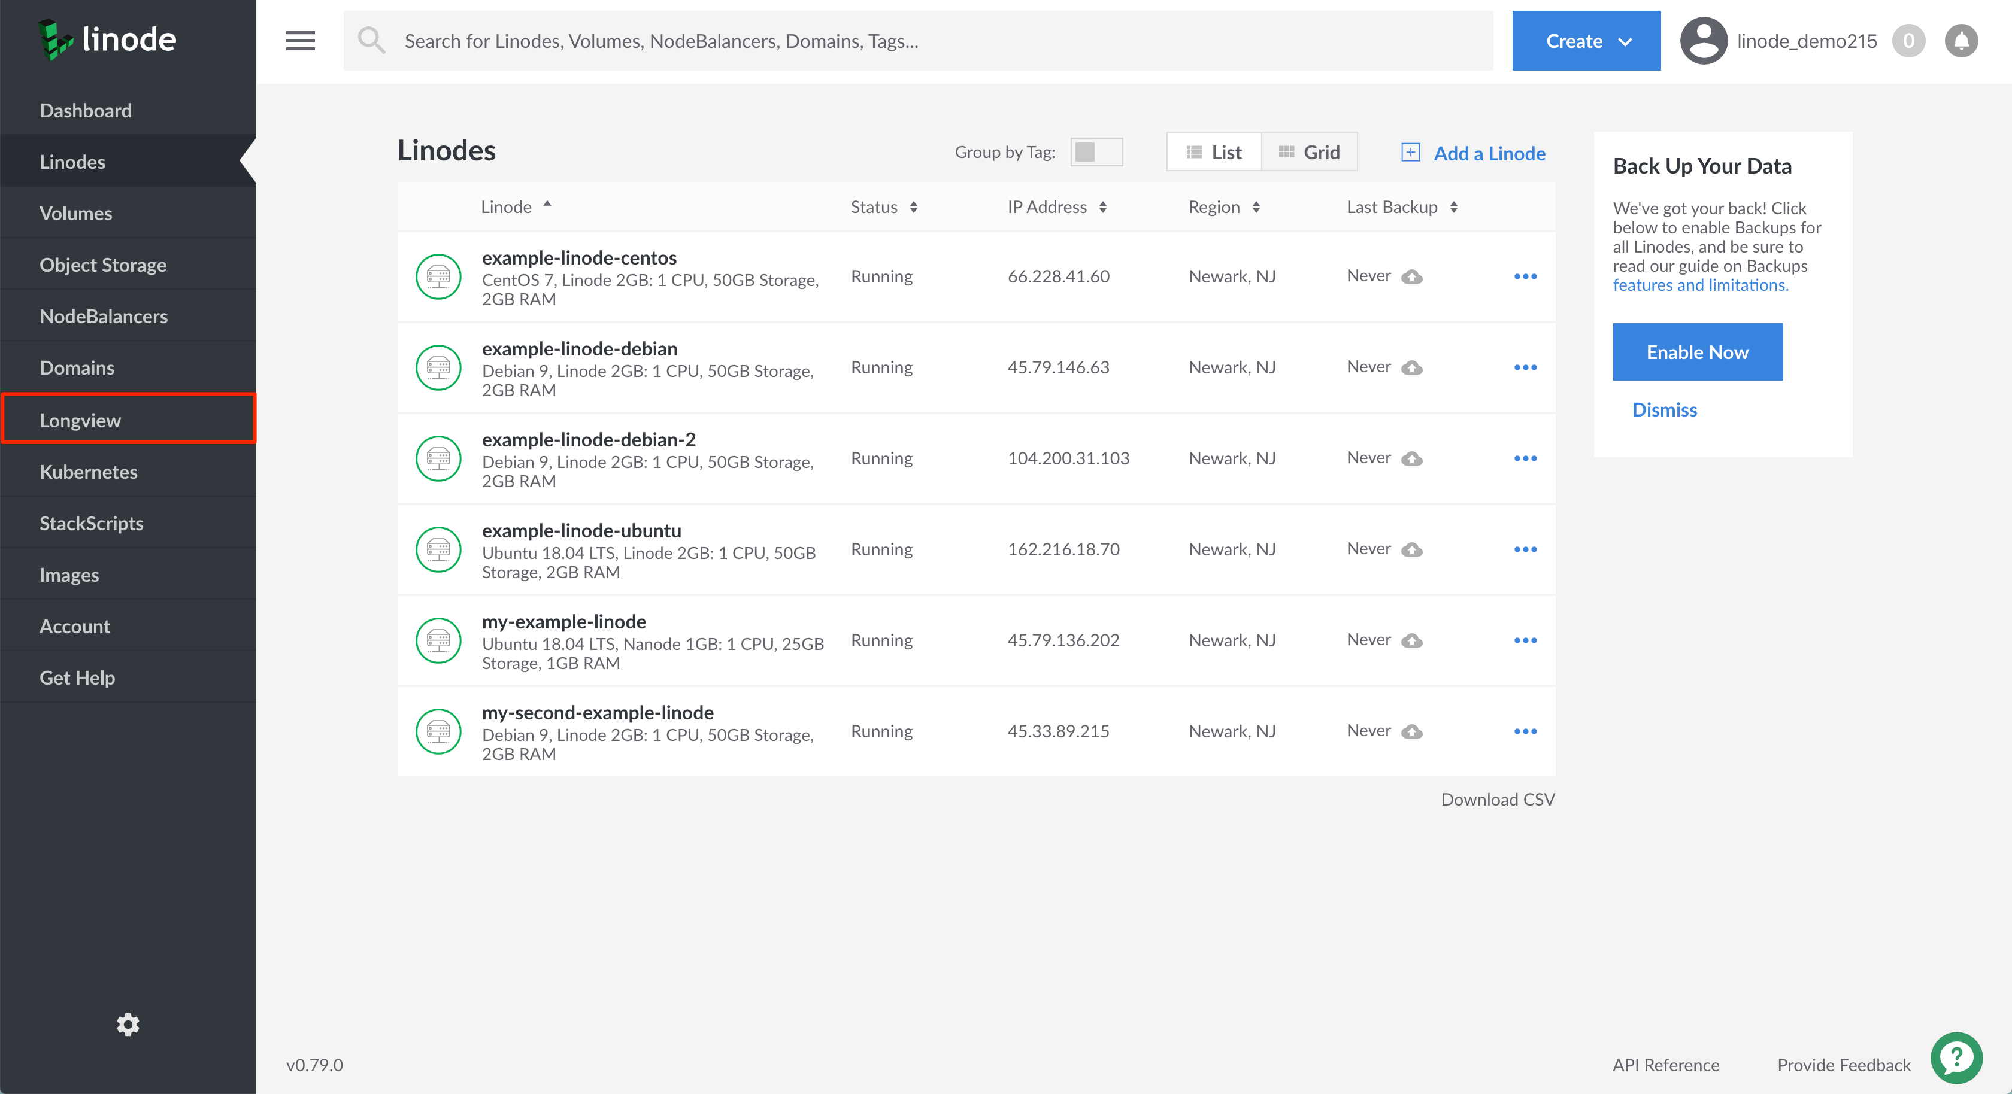Screen dimensions: 2012x1094
Task: Dismiss the Back Up Your Data panel
Action: click(1663, 410)
